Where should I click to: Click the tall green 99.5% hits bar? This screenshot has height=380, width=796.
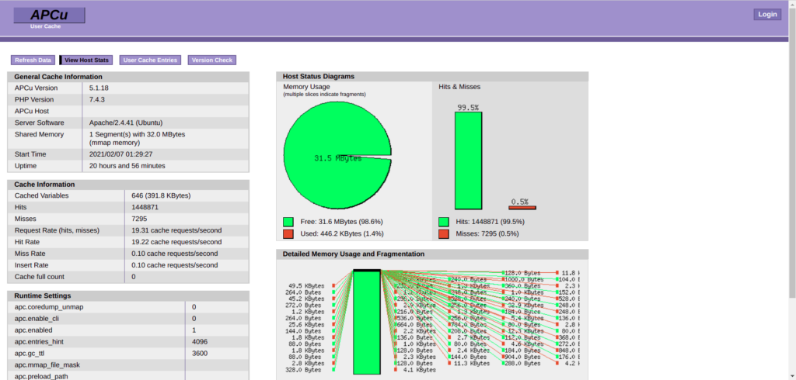pyautogui.click(x=468, y=161)
